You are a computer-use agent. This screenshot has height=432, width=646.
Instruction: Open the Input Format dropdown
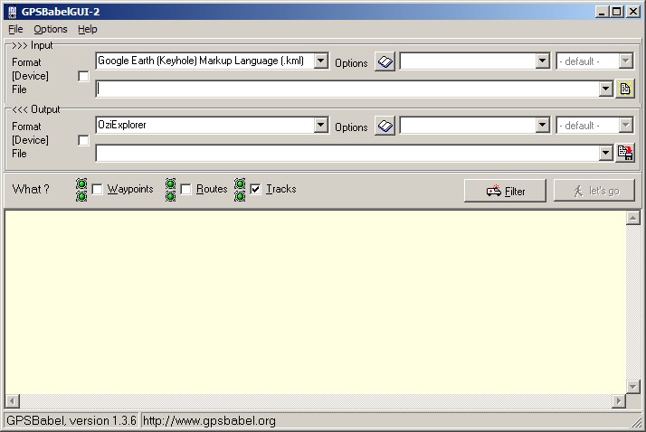320,61
